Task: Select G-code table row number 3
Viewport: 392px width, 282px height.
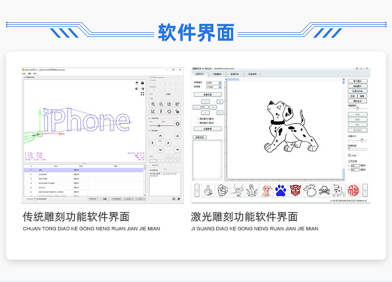Action: tap(83, 179)
